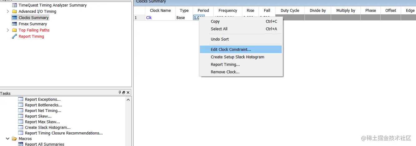Screen dimensions: 416x146
Task: Sort by Duty Cycle column header
Action: click(290, 11)
